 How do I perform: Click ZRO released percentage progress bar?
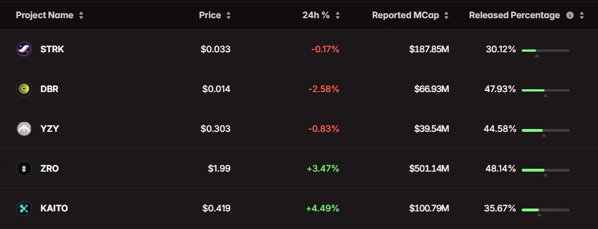pyautogui.click(x=545, y=170)
